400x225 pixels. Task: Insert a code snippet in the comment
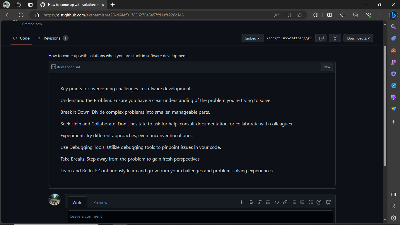coord(276,202)
